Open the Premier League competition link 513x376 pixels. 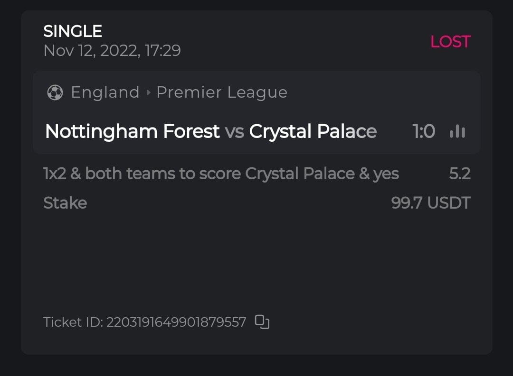[222, 92]
